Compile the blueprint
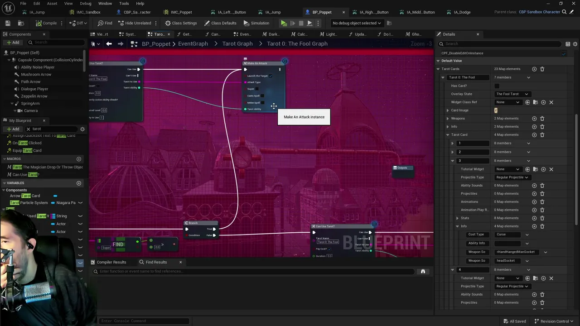This screenshot has height=326, width=580. [47, 23]
